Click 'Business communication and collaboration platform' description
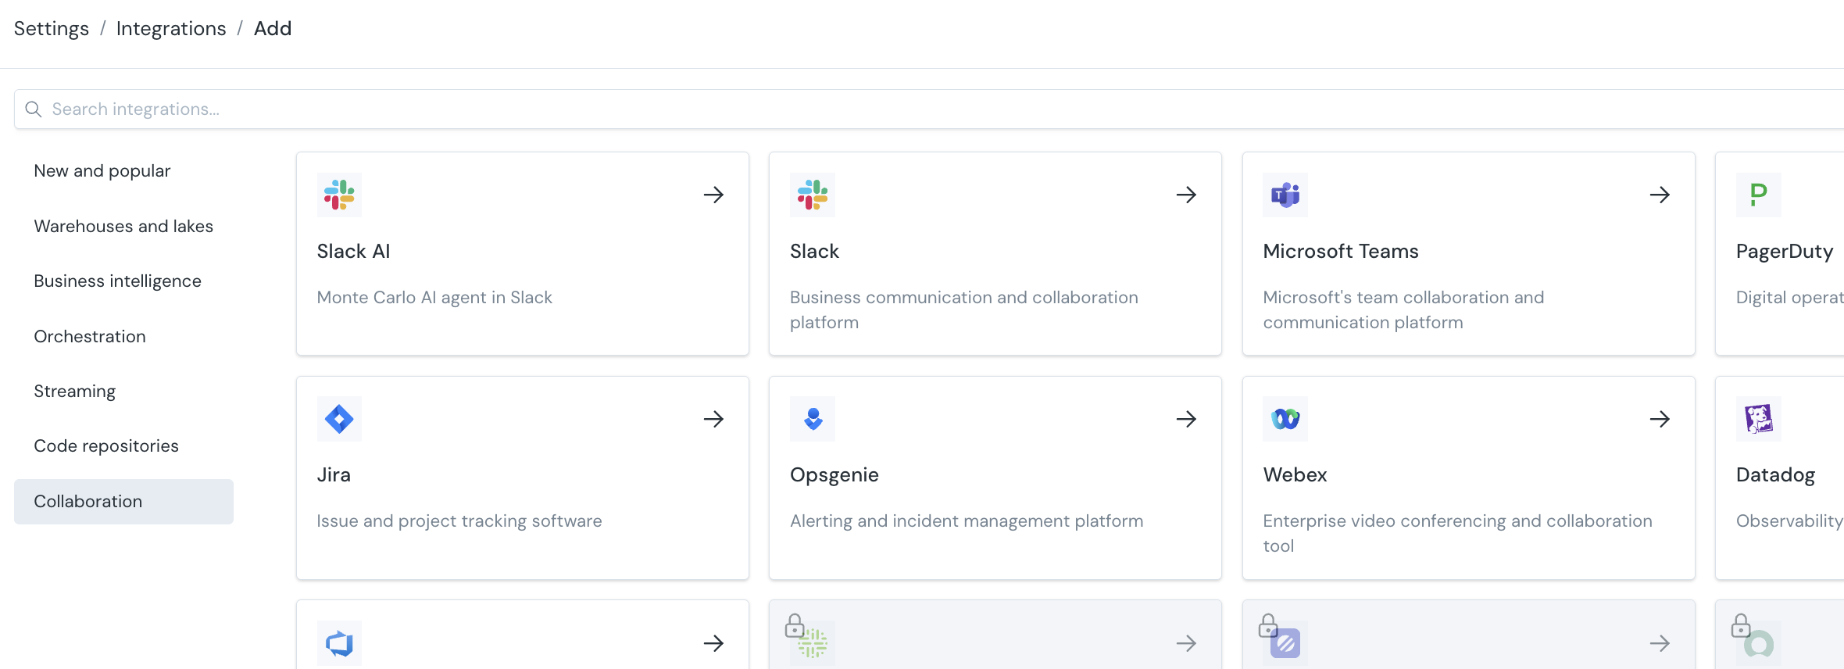1844x669 pixels. [964, 310]
